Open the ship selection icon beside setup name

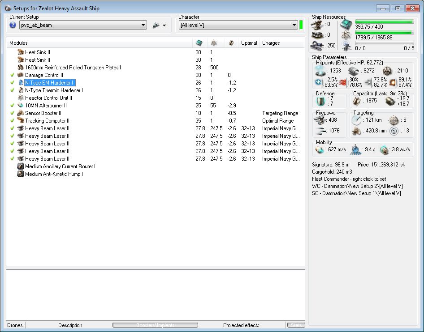(x=156, y=26)
